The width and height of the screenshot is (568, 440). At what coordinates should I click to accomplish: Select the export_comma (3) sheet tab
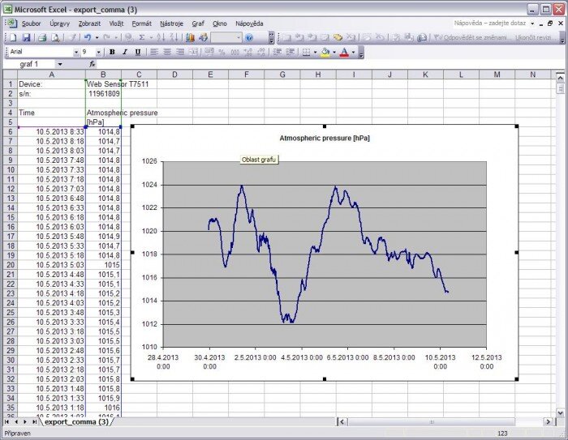(76, 422)
